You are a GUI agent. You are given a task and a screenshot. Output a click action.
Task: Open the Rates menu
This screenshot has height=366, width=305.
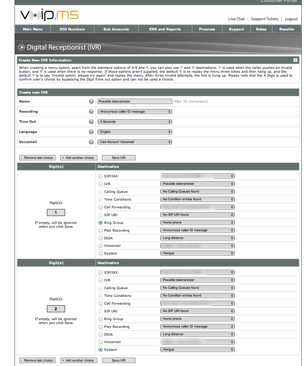tap(261, 29)
